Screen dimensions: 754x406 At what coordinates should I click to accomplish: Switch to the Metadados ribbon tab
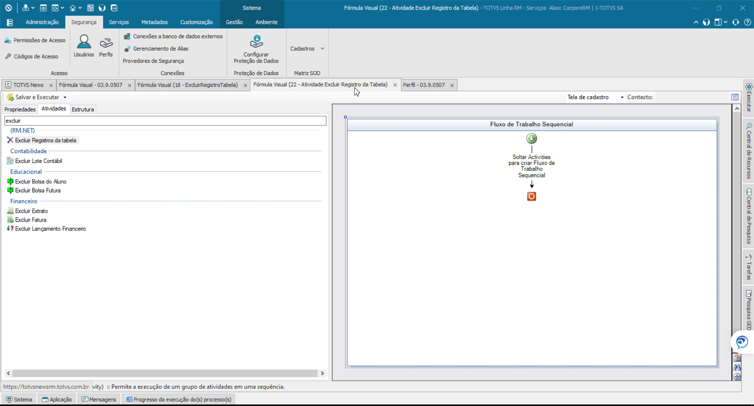[154, 22]
